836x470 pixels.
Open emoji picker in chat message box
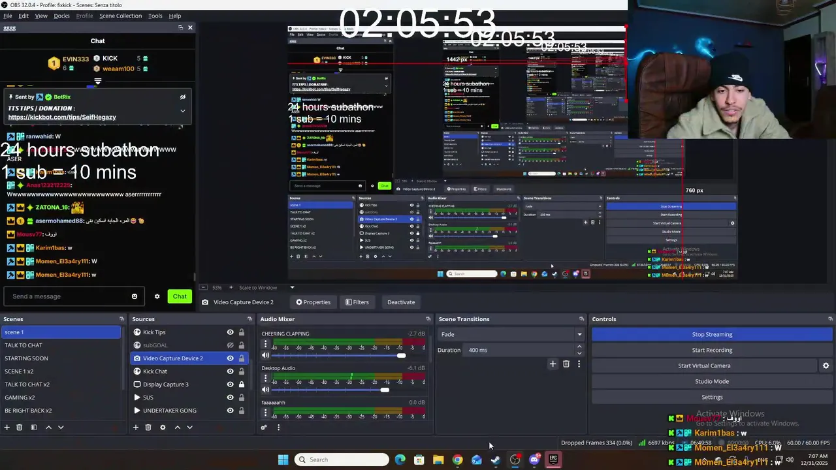(135, 296)
